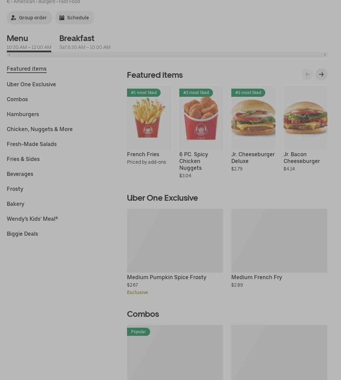
Task: Select the Medium Pumpkin Spice Frosty item
Action: point(175,252)
